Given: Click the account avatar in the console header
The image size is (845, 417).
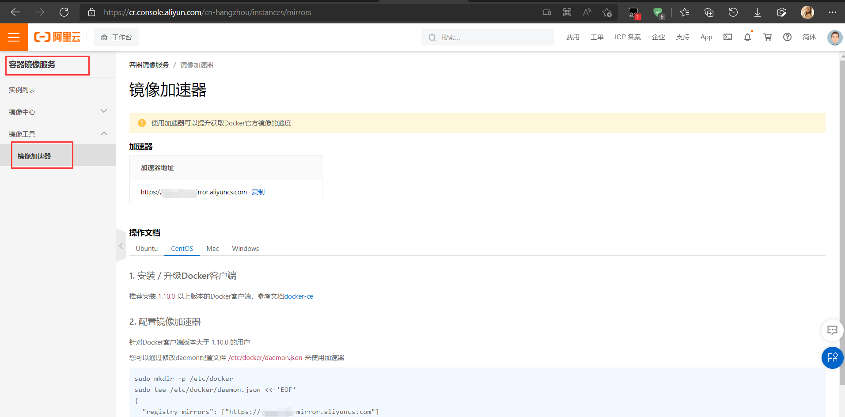Looking at the screenshot, I should 834,37.
